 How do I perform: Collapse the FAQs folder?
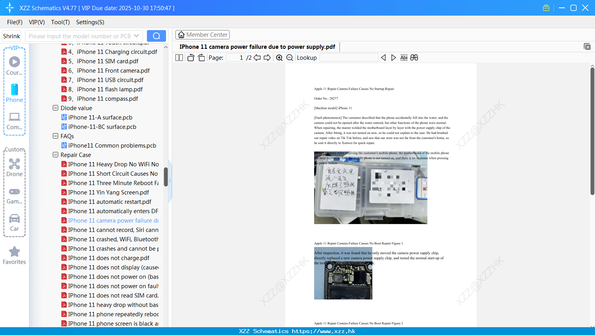(55, 136)
